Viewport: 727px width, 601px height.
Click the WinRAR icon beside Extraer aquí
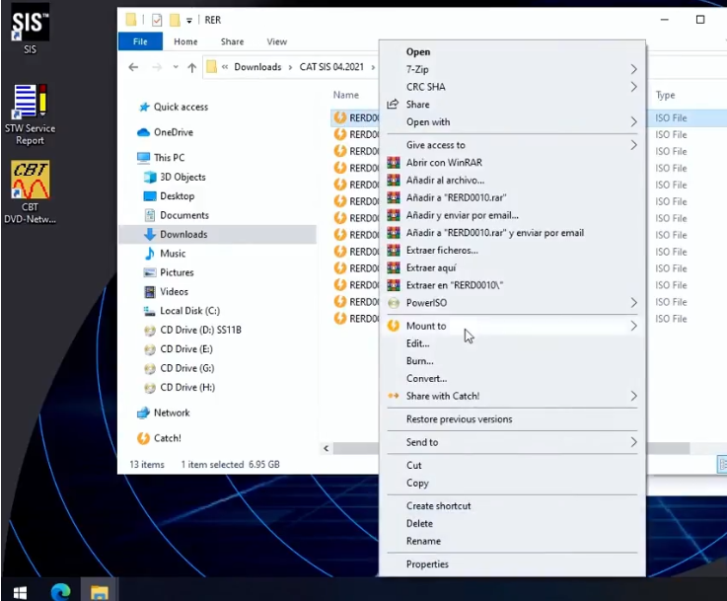point(394,268)
